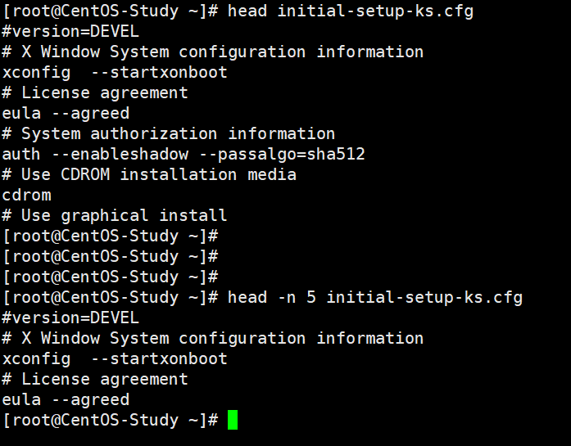Viewport: 571px width, 446px height.
Task: Select the "cdrom" output line
Action: 27,196
